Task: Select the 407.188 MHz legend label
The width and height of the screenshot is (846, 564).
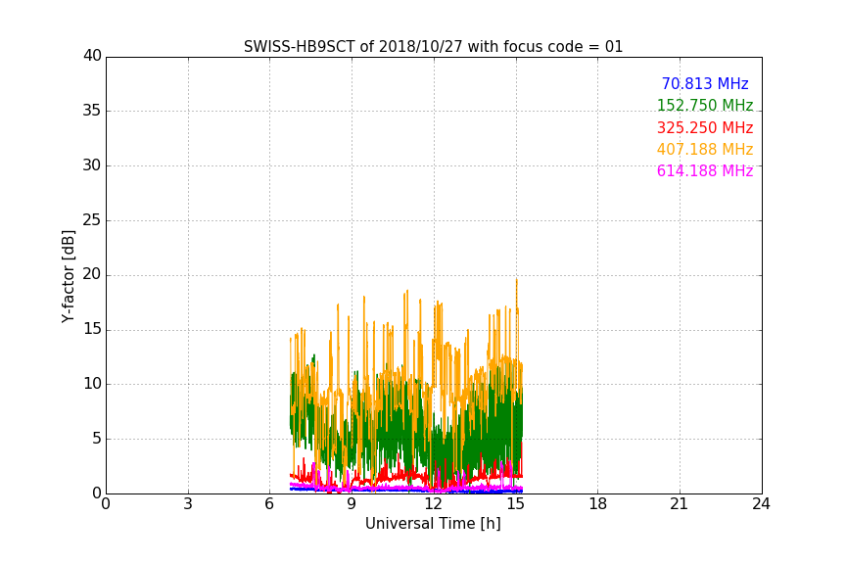Action: click(x=705, y=149)
